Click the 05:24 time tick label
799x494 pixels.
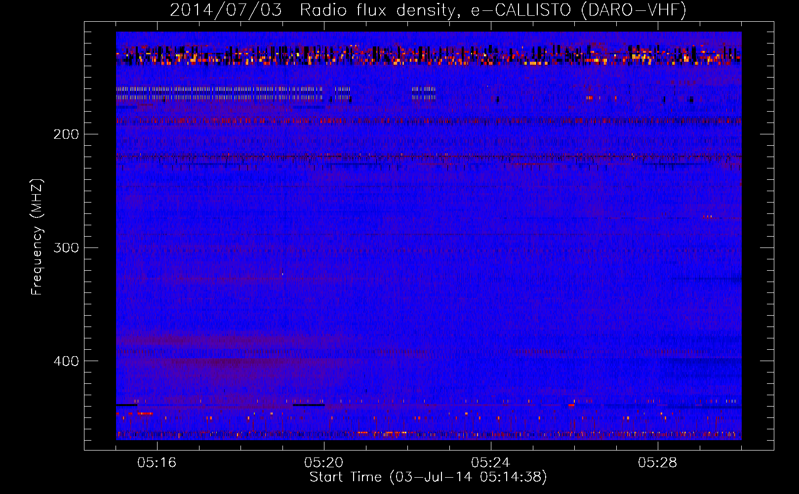(491, 463)
